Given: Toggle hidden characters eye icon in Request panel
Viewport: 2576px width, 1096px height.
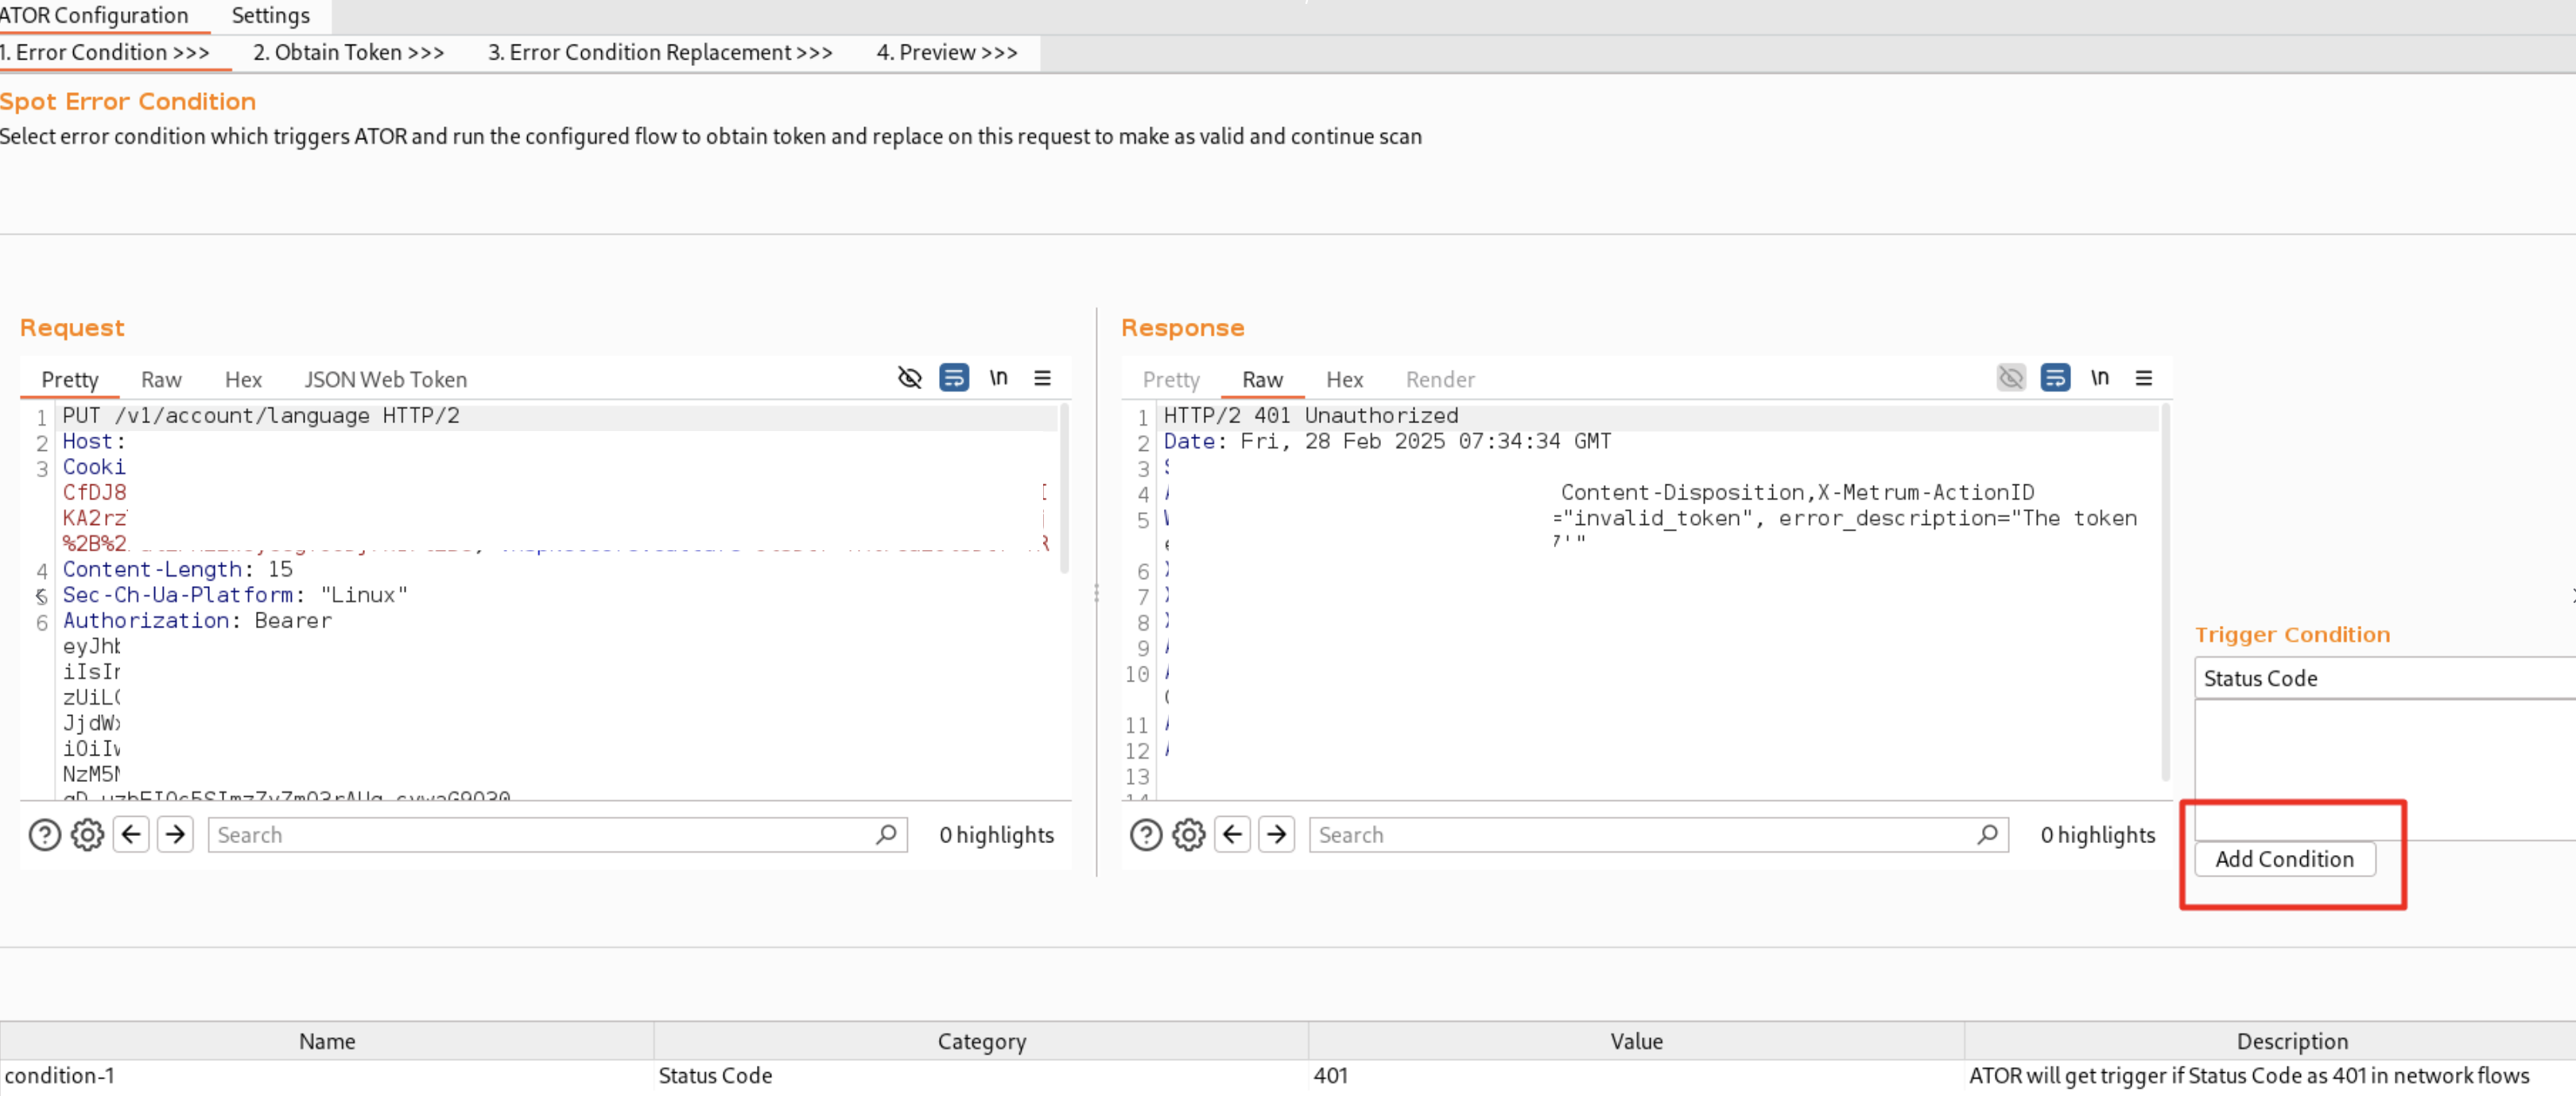Looking at the screenshot, I should (909, 378).
